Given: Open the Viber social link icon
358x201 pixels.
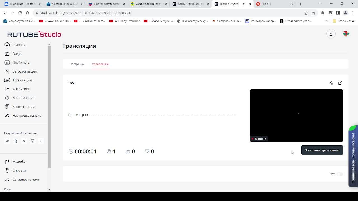Looking at the screenshot, I should click(x=32, y=141).
